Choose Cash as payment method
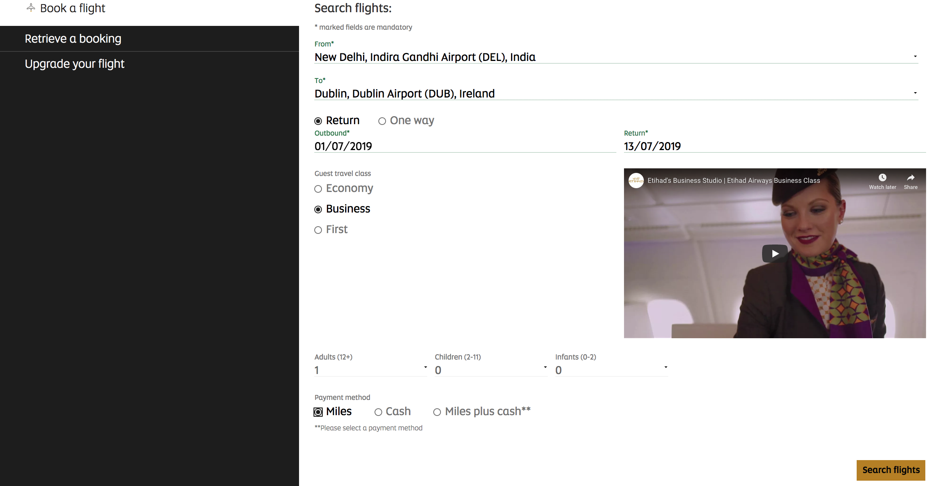936x486 pixels. click(x=378, y=412)
